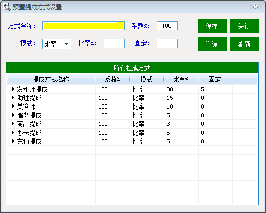Expand the 发型师提成 row arrow
Image resolution: width=266 pixels, height=213 pixels.
click(13, 89)
